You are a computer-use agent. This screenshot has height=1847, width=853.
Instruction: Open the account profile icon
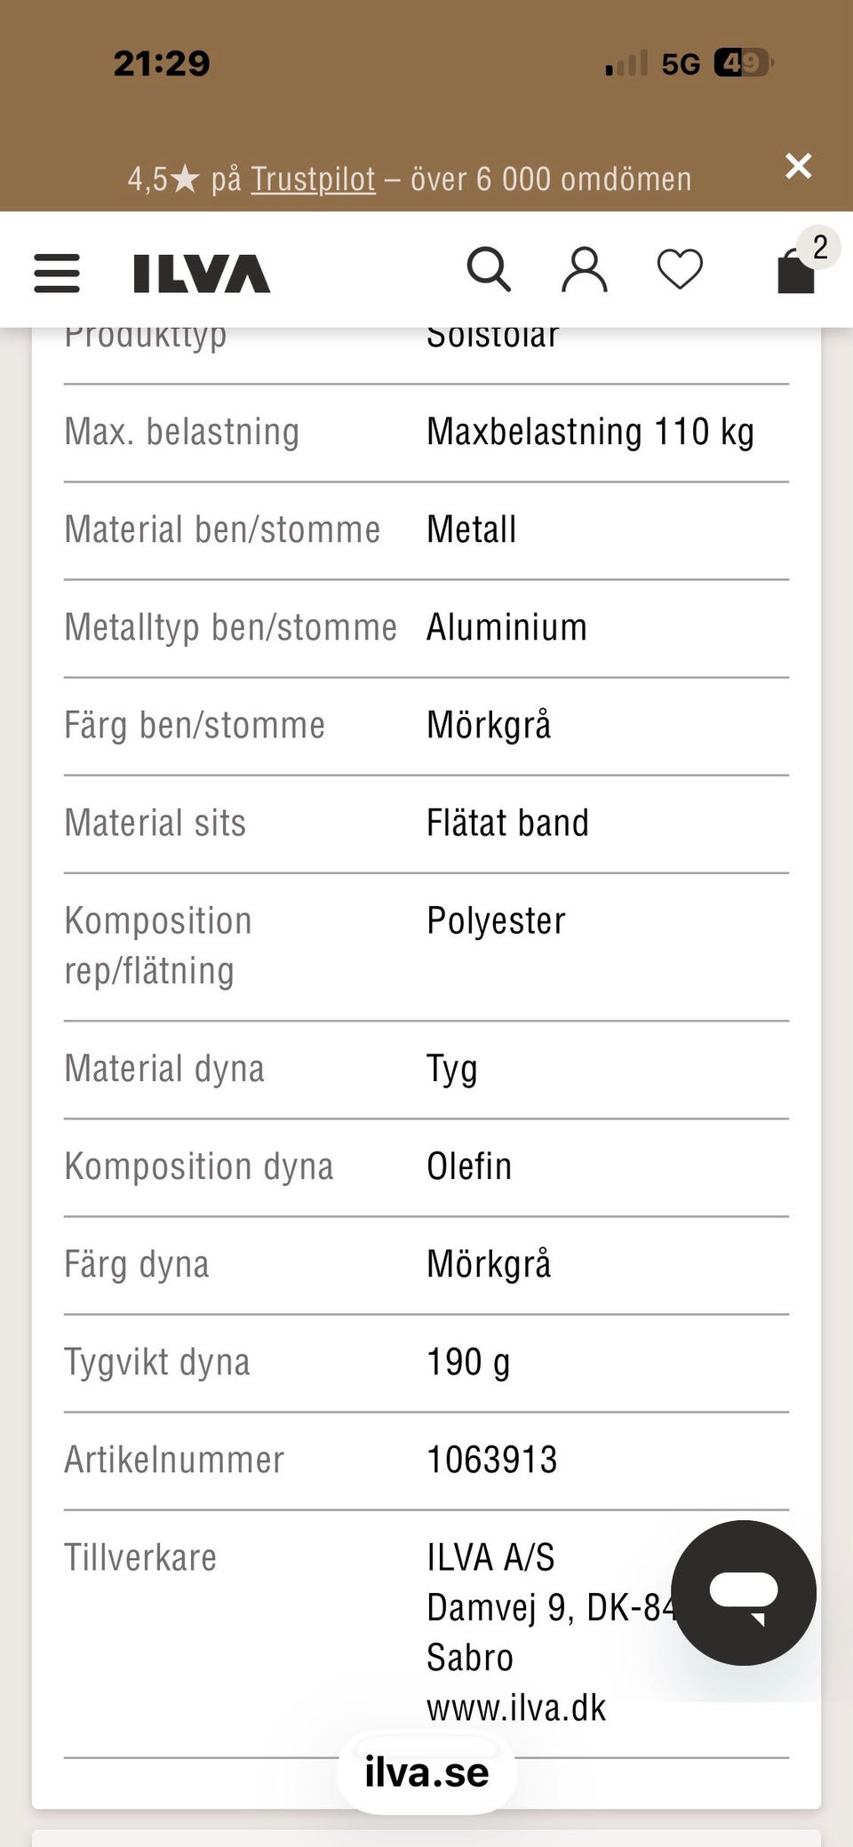[585, 270]
